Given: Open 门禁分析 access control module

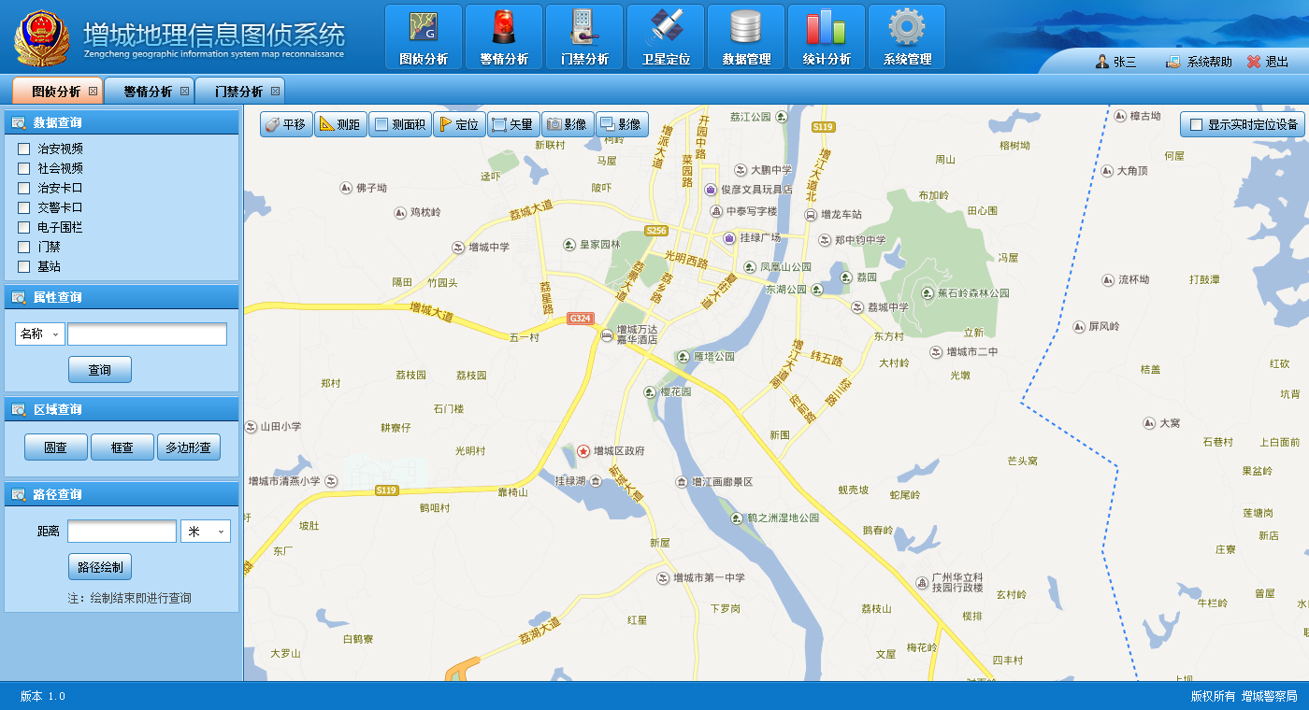Looking at the screenshot, I should point(584,36).
